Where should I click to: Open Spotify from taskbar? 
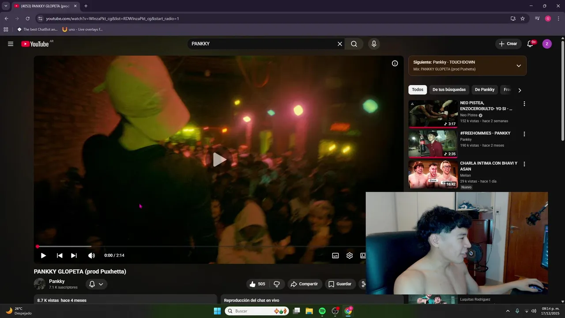(322, 311)
